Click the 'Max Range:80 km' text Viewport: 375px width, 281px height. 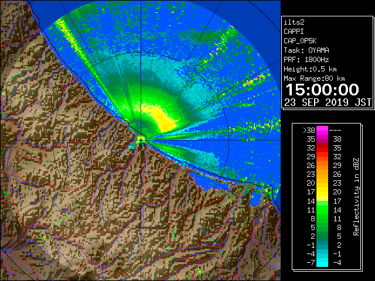(x=314, y=78)
